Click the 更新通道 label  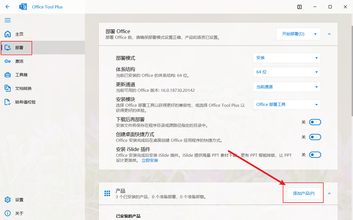click(125, 84)
